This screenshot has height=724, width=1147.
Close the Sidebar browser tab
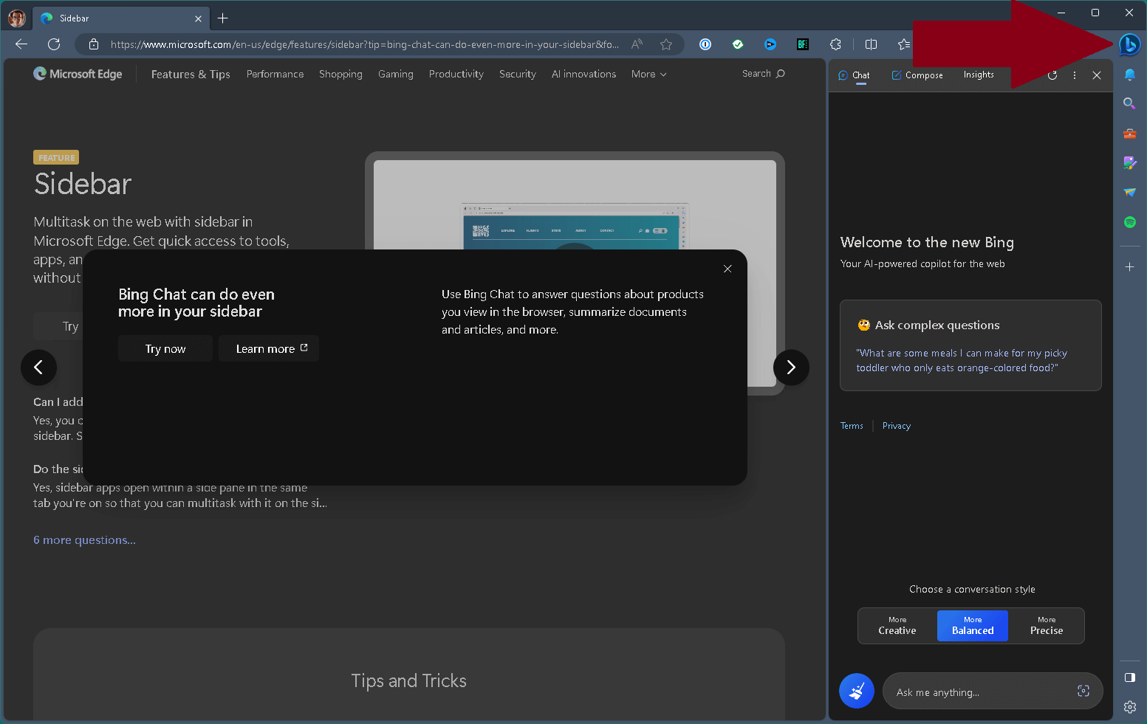(198, 18)
